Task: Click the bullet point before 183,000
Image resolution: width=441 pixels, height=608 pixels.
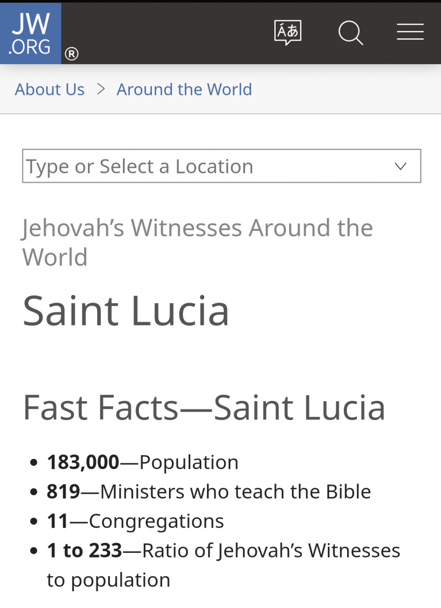Action: tap(33, 463)
